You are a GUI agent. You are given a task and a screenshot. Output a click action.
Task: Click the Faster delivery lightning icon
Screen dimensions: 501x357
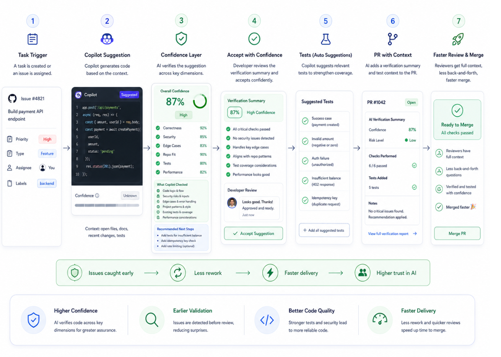[270, 273]
